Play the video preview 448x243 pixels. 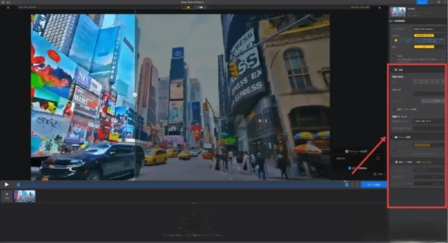click(7, 185)
